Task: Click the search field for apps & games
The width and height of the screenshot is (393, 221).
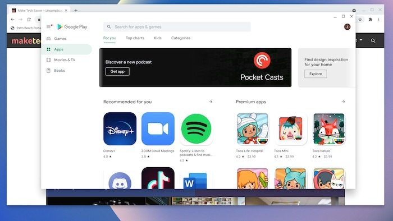Action: click(177, 27)
